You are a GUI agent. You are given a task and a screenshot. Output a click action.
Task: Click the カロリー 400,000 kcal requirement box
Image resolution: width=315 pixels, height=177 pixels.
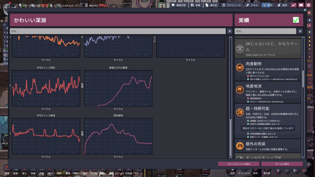coord(248,101)
